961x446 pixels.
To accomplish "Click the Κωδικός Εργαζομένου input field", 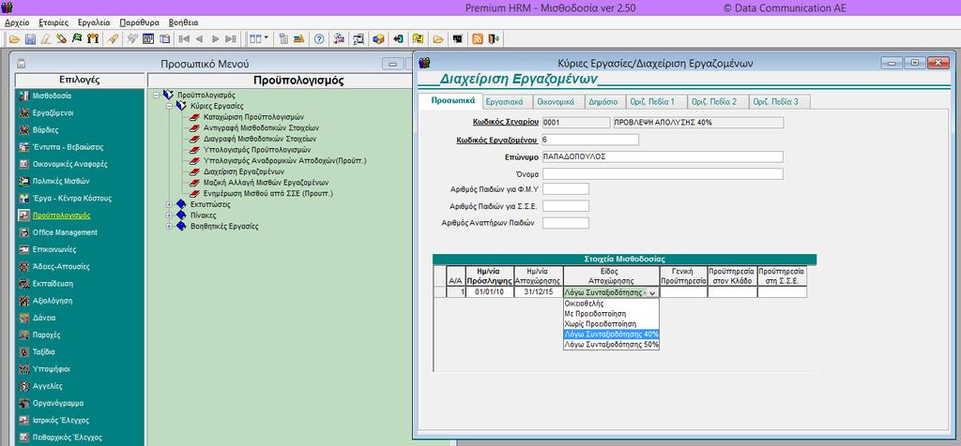I will pyautogui.click(x=590, y=140).
